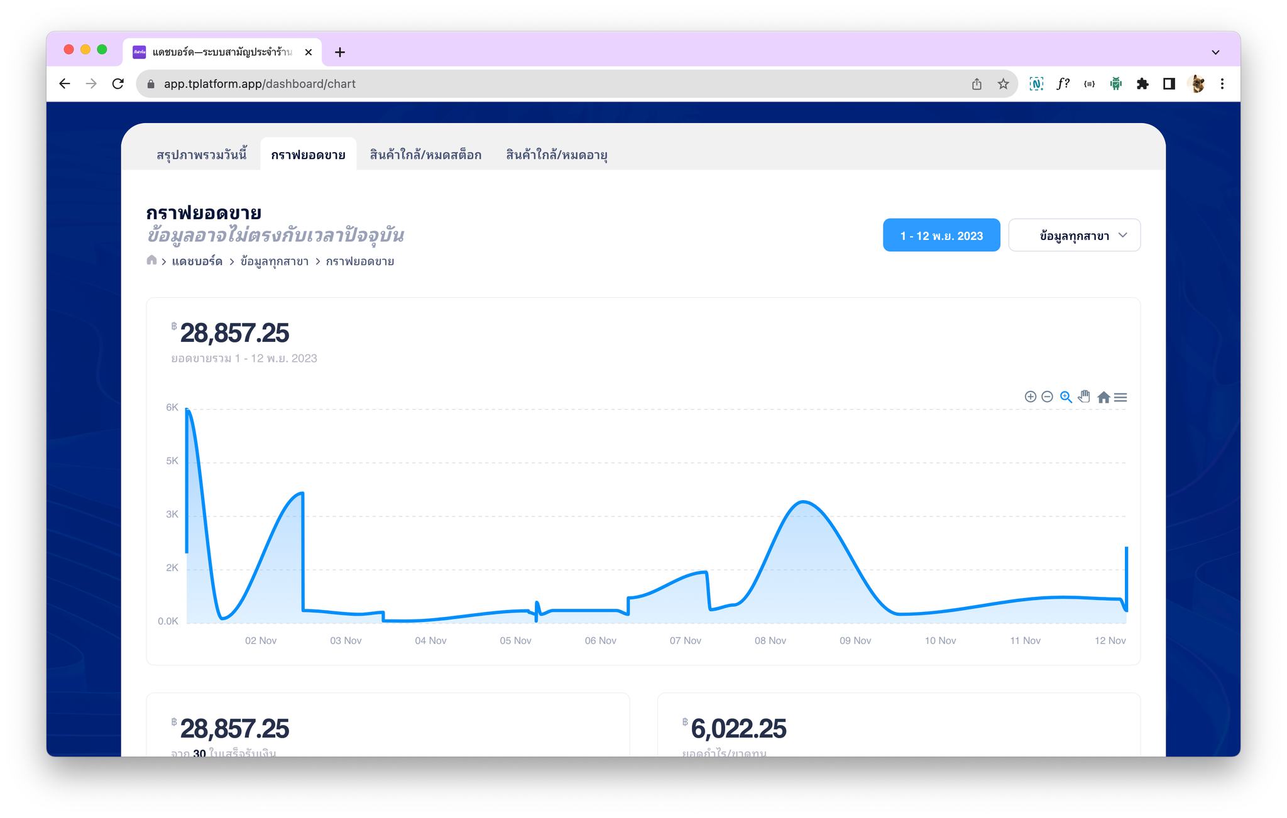Expand the ข้อมูลทุกสาขา branch dropdown
The height and width of the screenshot is (818, 1287).
click(1074, 236)
